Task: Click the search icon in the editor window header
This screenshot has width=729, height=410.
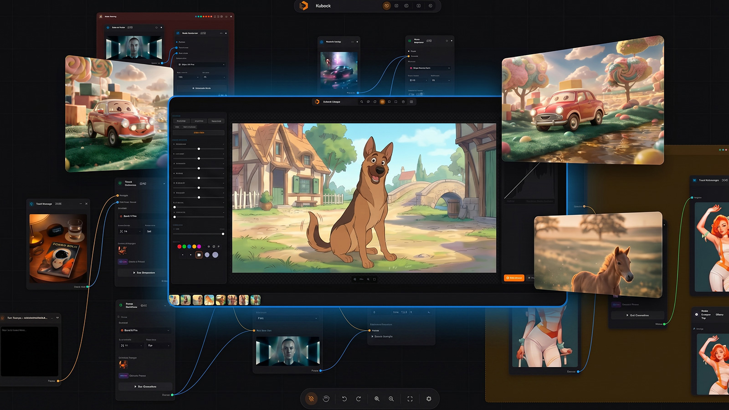Action: (362, 102)
